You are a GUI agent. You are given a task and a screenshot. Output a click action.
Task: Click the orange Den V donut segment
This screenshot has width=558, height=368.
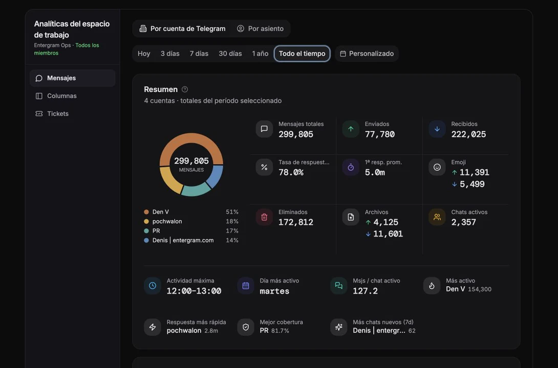[x=191, y=138]
